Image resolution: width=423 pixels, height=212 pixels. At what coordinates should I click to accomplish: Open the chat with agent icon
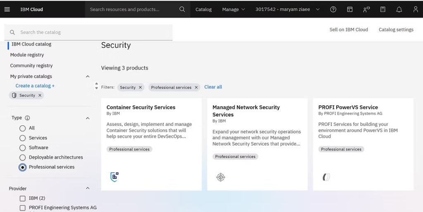(366, 9)
